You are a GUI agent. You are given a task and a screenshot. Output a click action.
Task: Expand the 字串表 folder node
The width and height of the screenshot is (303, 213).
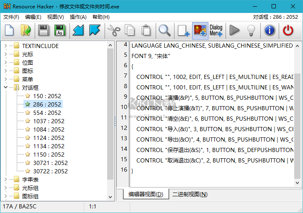(x=5, y=179)
